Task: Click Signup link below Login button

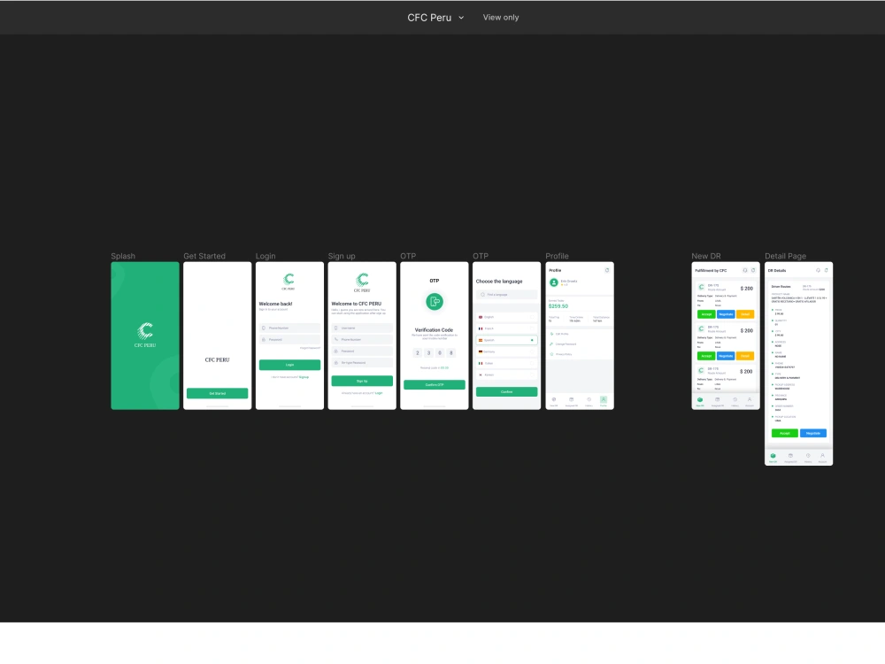Action: [x=304, y=376]
